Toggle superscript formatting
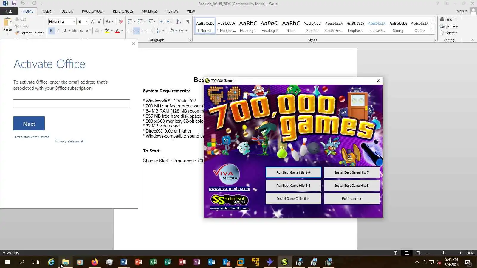This screenshot has height=268, width=477. pos(88,31)
